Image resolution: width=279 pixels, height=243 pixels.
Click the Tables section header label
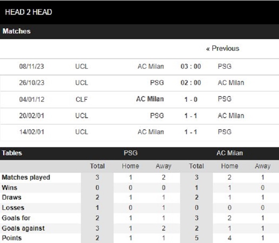[12, 153]
